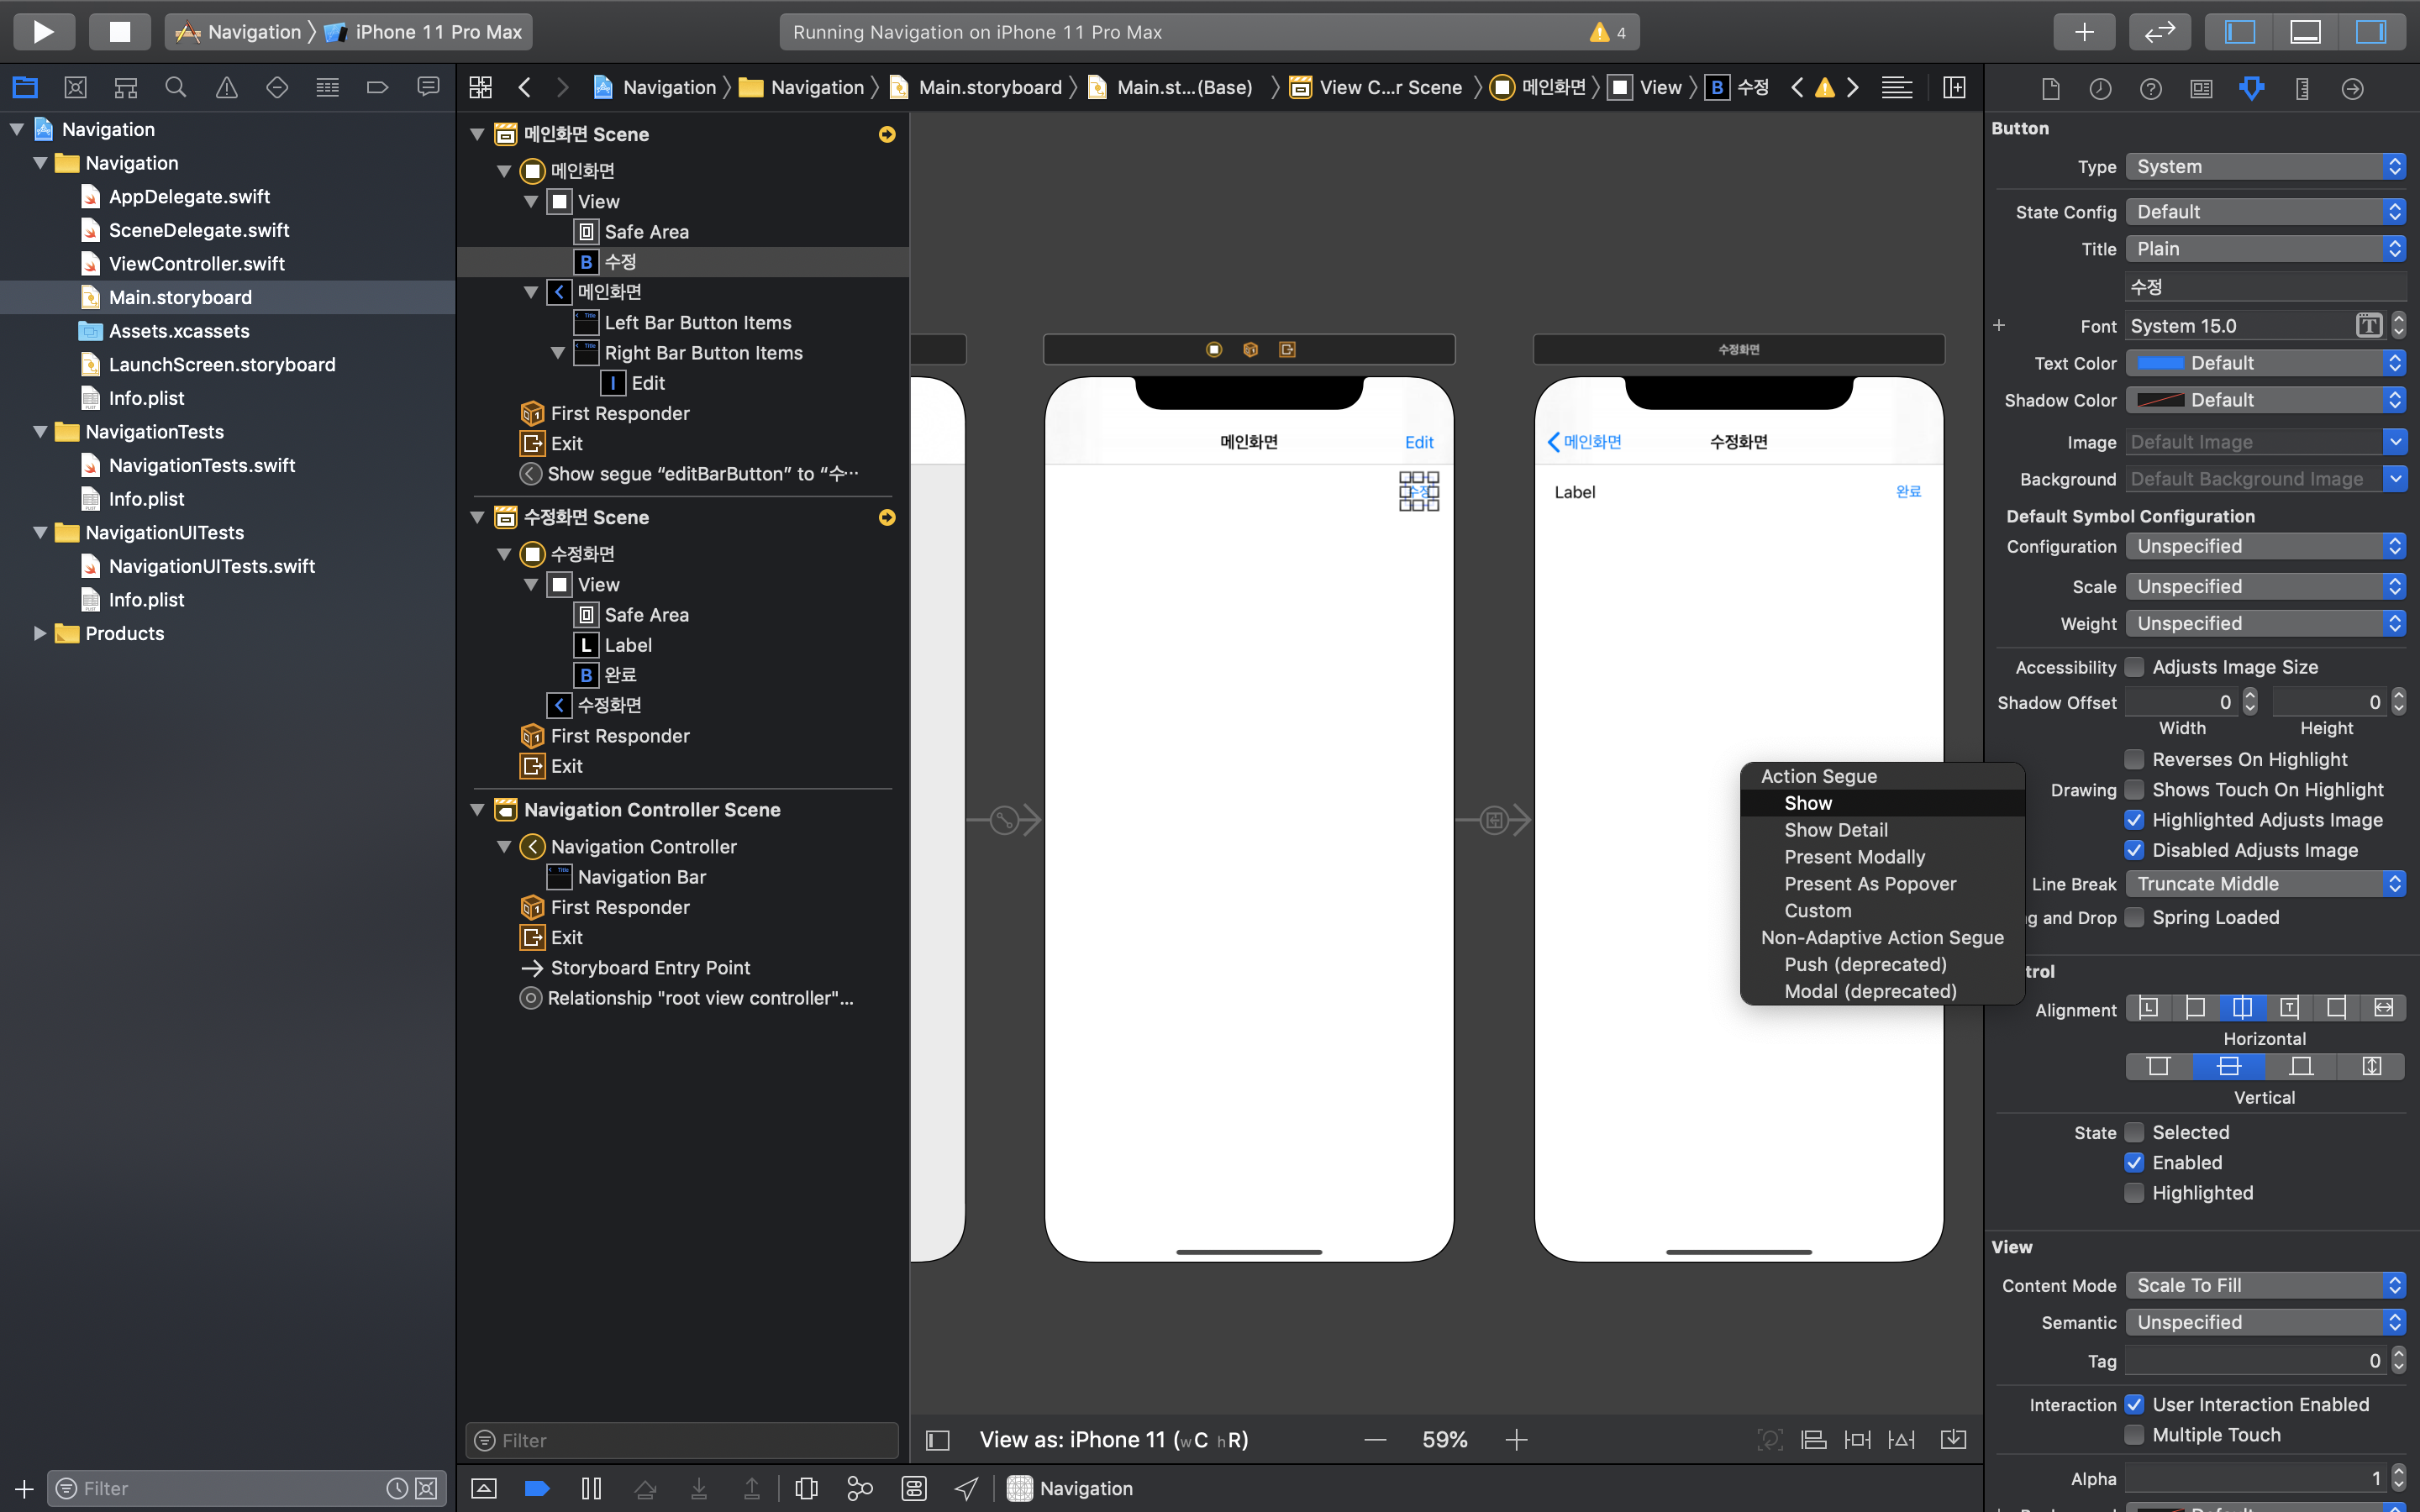2420x1512 pixels.
Task: Open the Library plus button
Action: point(2083,32)
